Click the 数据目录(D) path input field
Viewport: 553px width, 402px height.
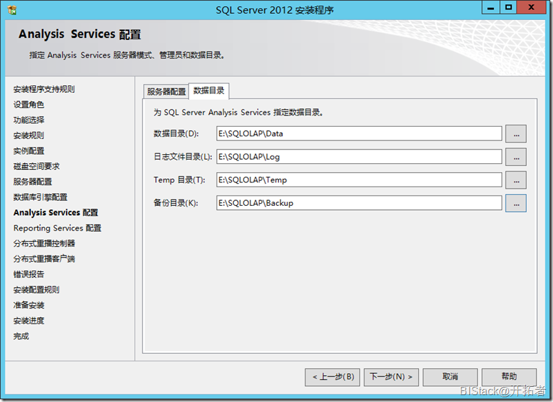[x=359, y=134]
